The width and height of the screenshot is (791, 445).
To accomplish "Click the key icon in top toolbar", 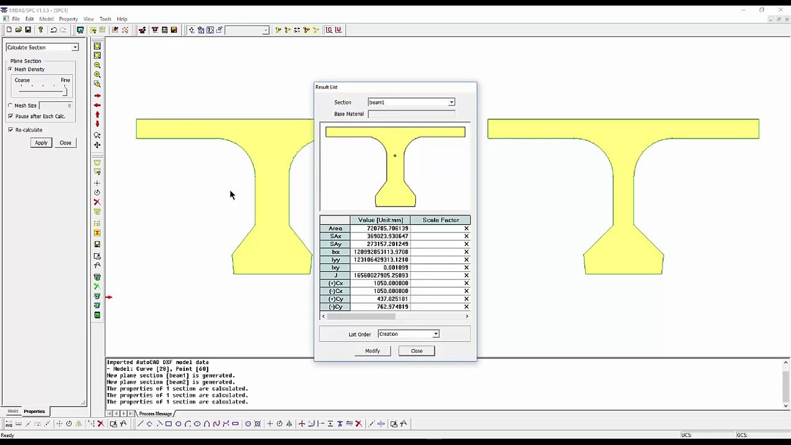I will tap(41, 30).
